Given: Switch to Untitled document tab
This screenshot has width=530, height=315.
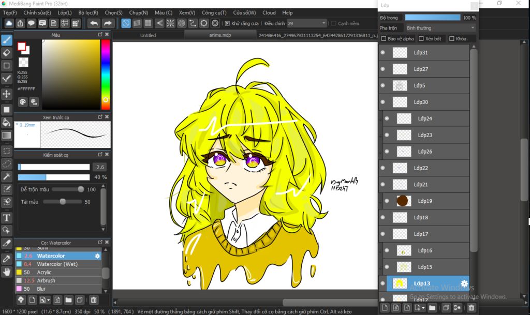Looking at the screenshot, I should [x=148, y=35].
